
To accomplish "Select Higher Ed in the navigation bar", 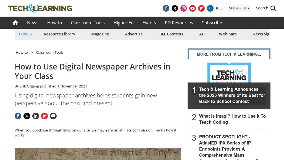I will (123, 23).
